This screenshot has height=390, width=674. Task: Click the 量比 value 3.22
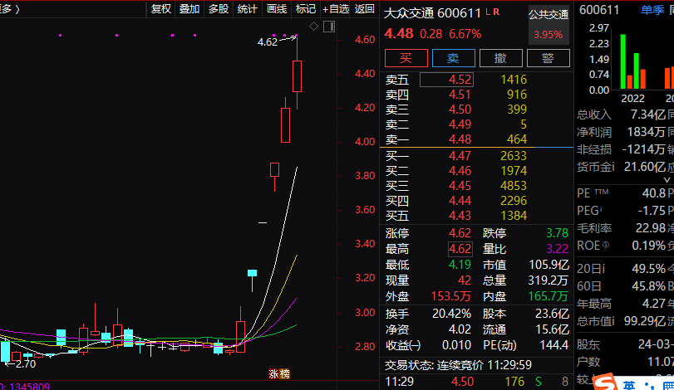pyautogui.click(x=557, y=249)
